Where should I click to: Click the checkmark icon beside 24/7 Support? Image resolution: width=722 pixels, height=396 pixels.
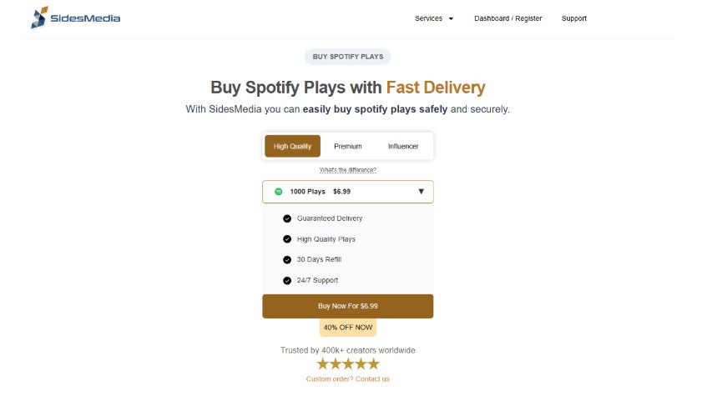click(x=287, y=281)
